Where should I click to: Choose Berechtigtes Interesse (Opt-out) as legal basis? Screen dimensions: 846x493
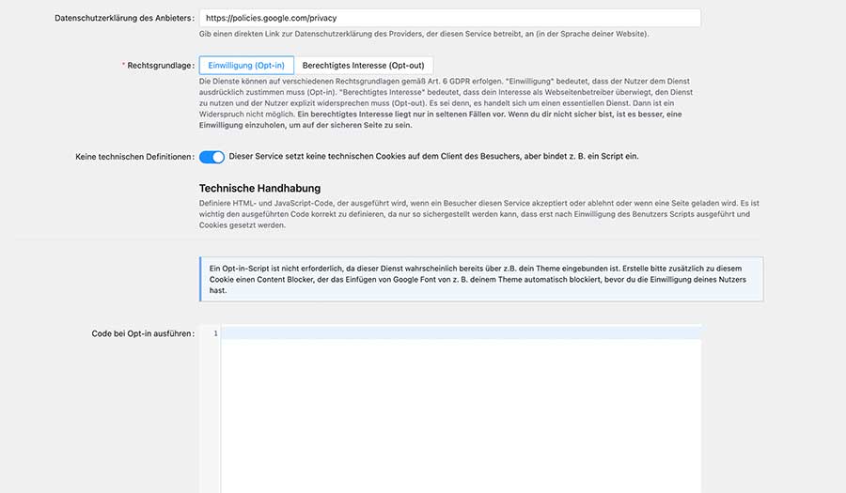point(363,65)
